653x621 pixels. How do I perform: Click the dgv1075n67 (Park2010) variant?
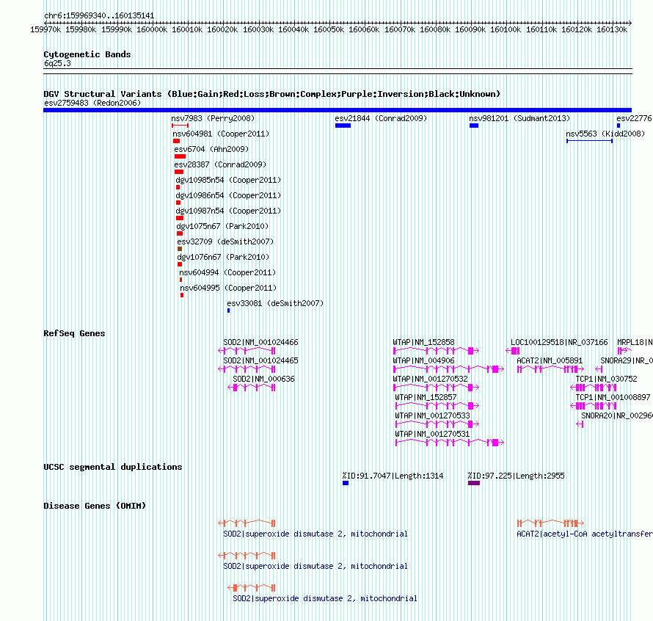pos(180,233)
